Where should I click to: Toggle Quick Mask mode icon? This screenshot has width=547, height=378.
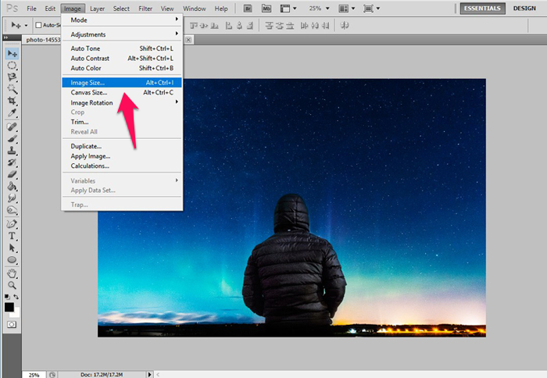12,323
